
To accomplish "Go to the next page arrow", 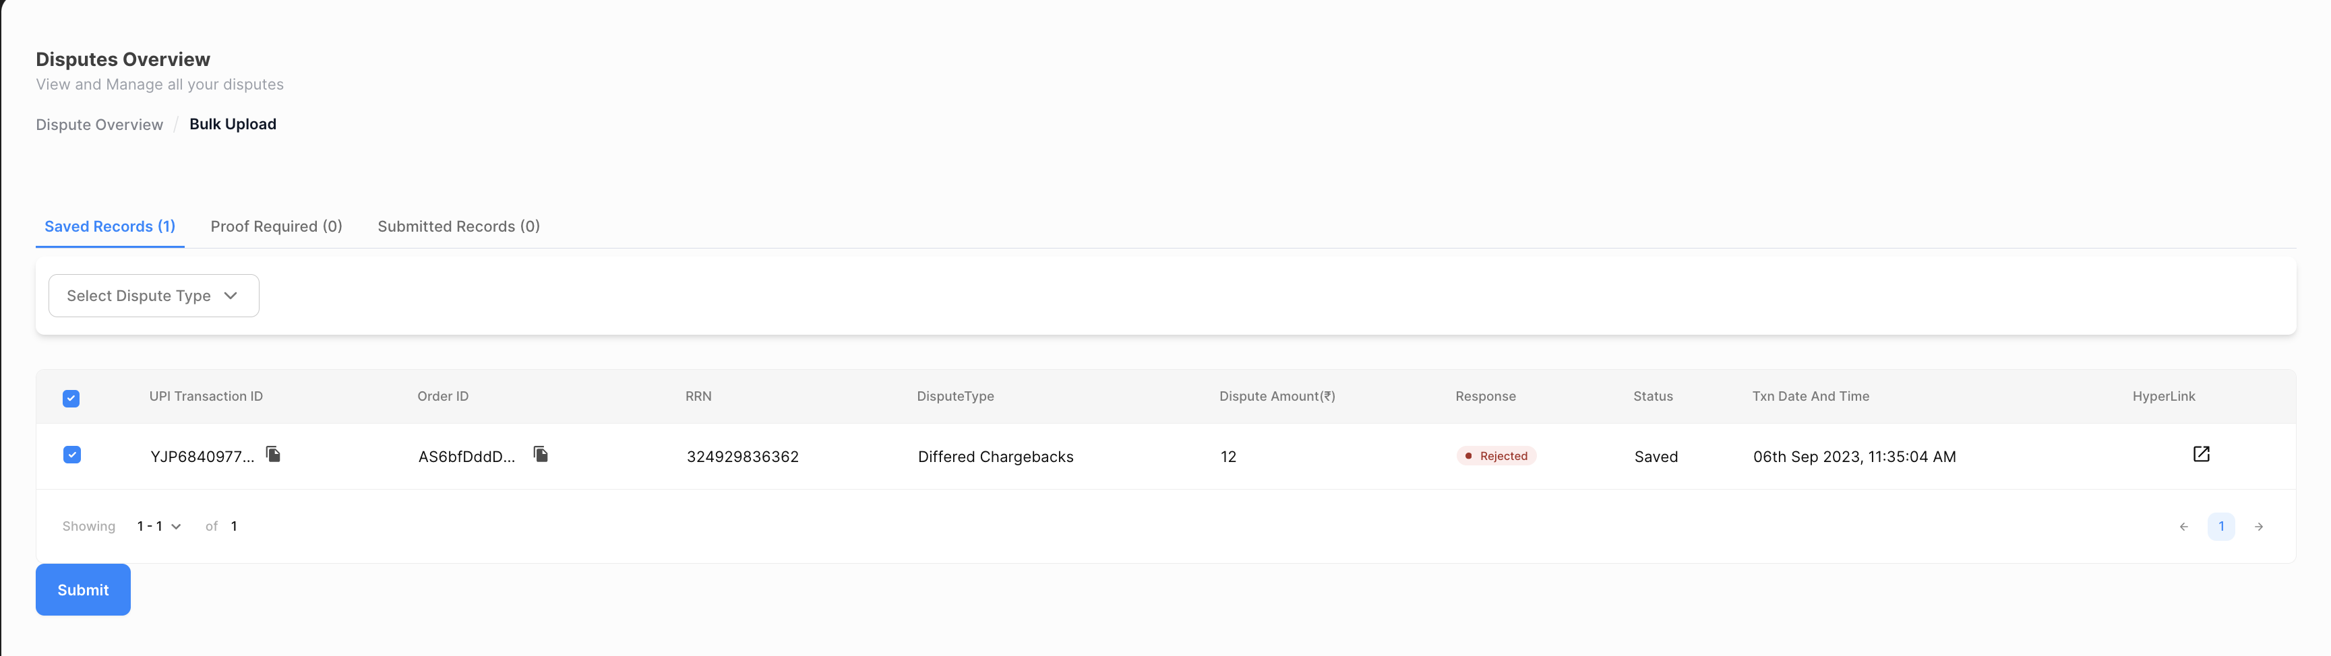I will coord(2259,527).
